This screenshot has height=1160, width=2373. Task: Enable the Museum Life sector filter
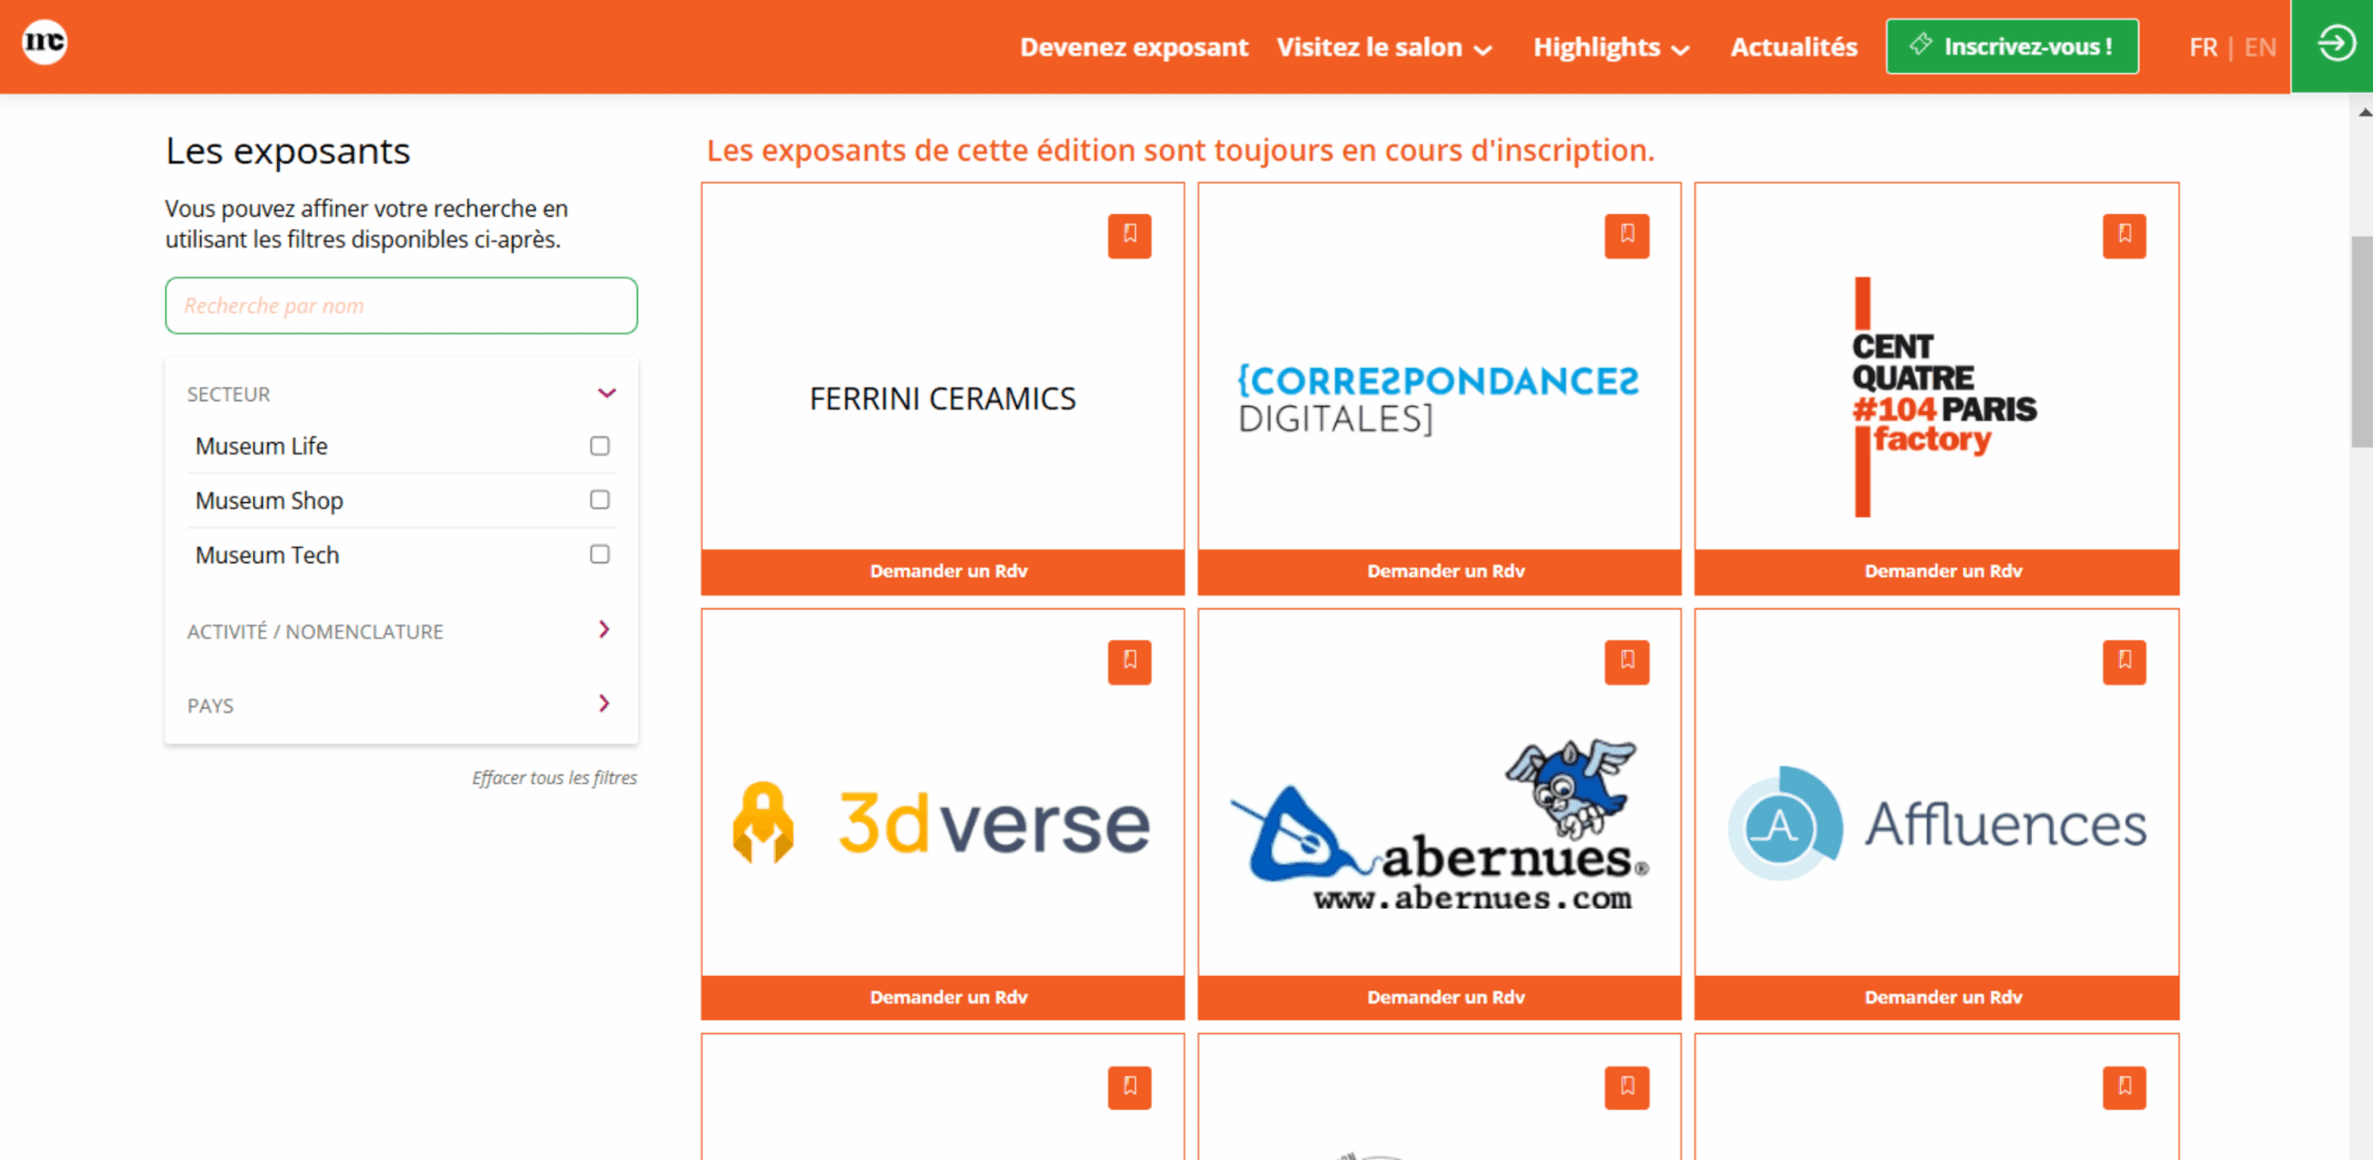(599, 446)
